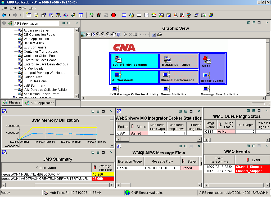Open the Back history dropdown arrow

tap(9, 15)
